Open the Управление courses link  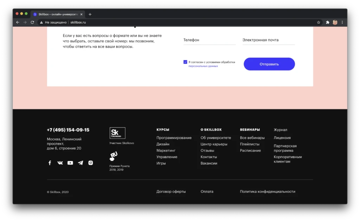167,157
